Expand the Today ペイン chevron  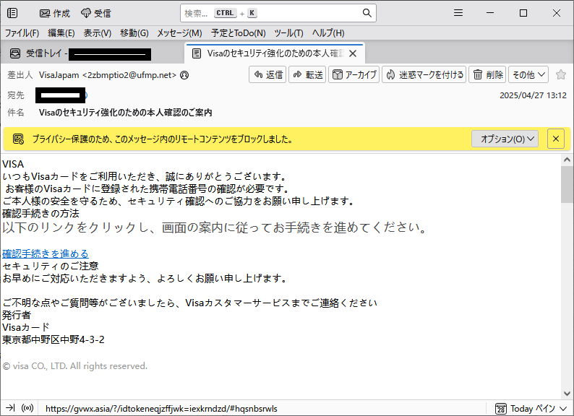563,408
